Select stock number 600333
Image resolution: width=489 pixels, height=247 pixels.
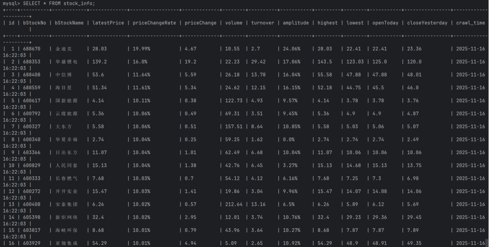31,178
